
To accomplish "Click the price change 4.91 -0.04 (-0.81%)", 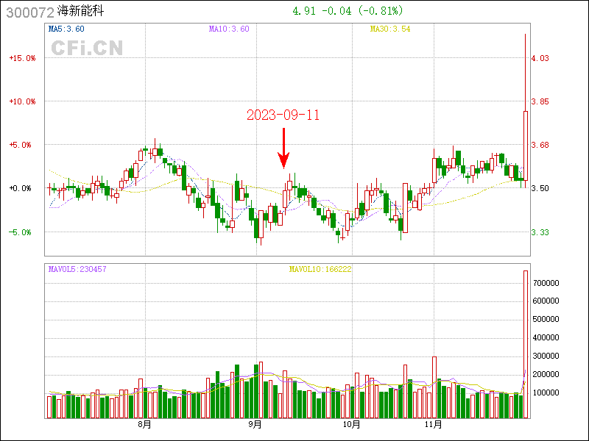I will (348, 11).
